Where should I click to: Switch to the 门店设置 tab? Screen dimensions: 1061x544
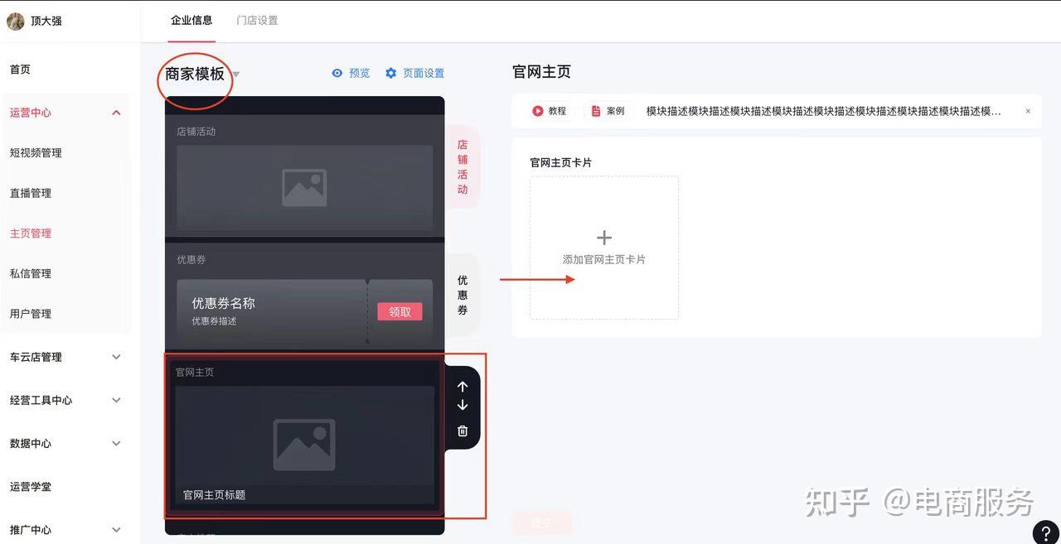tap(257, 21)
